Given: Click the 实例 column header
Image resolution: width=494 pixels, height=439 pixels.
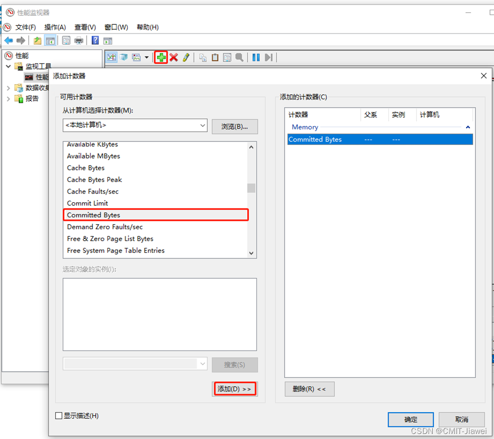Looking at the screenshot, I should [402, 115].
